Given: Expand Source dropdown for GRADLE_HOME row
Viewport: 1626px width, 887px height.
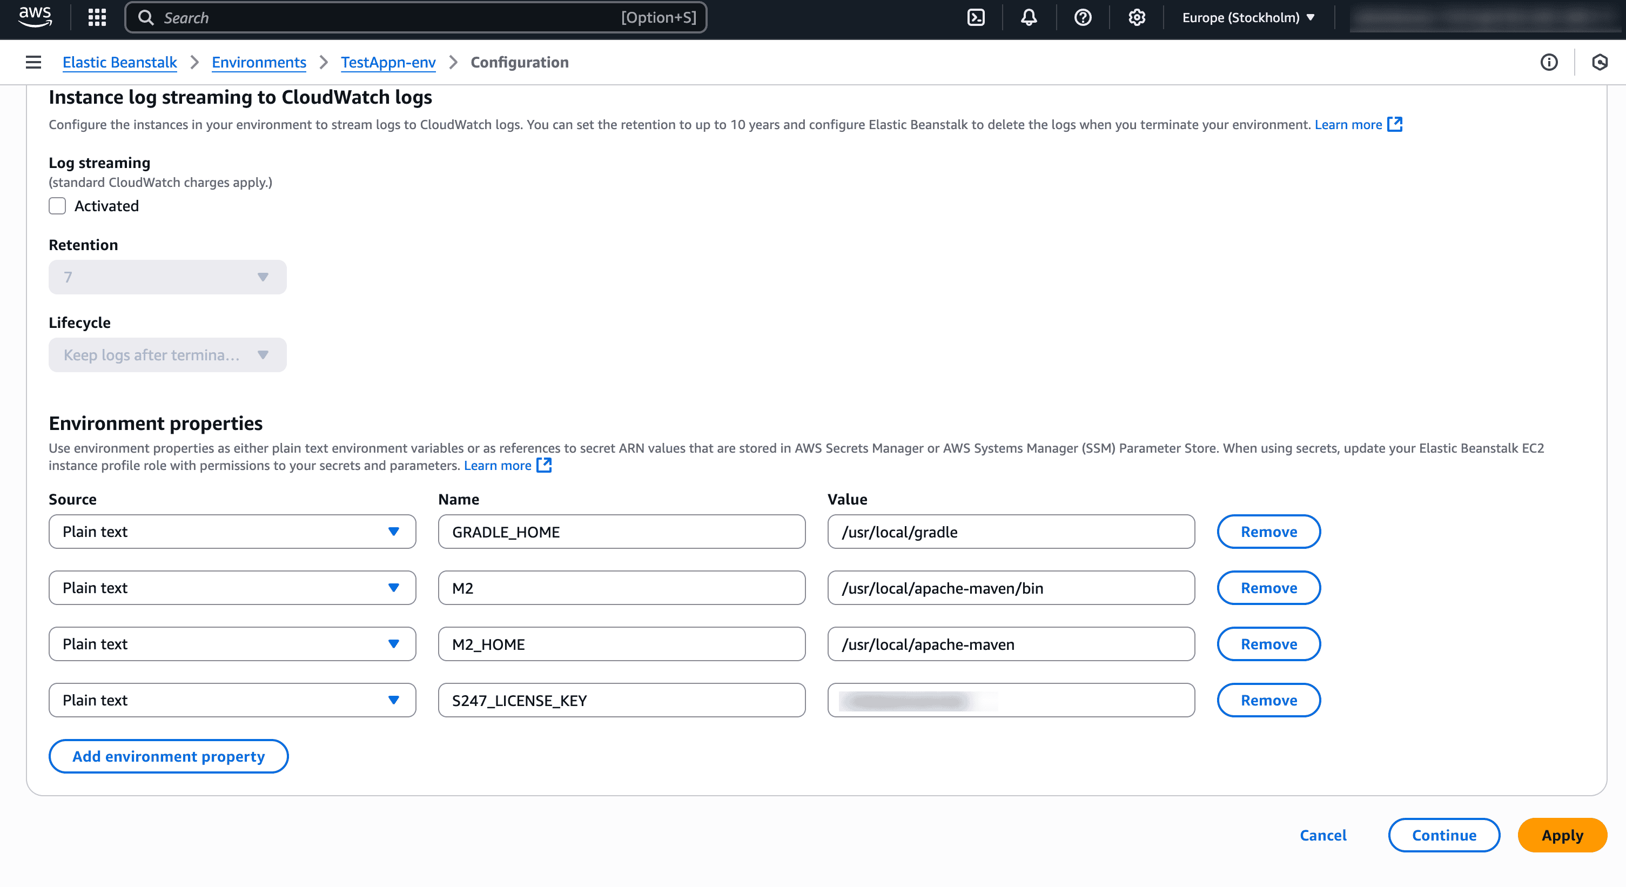Looking at the screenshot, I should coord(232,532).
